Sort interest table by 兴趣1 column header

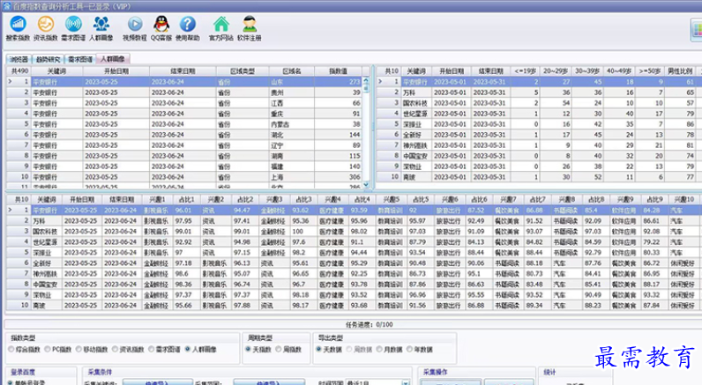click(x=157, y=199)
